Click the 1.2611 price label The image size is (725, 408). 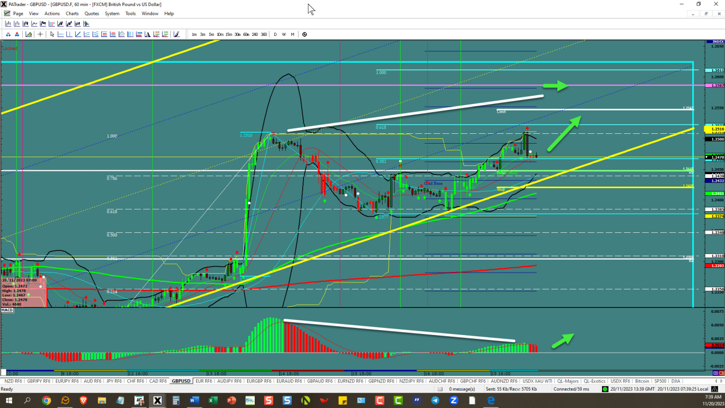(714, 71)
